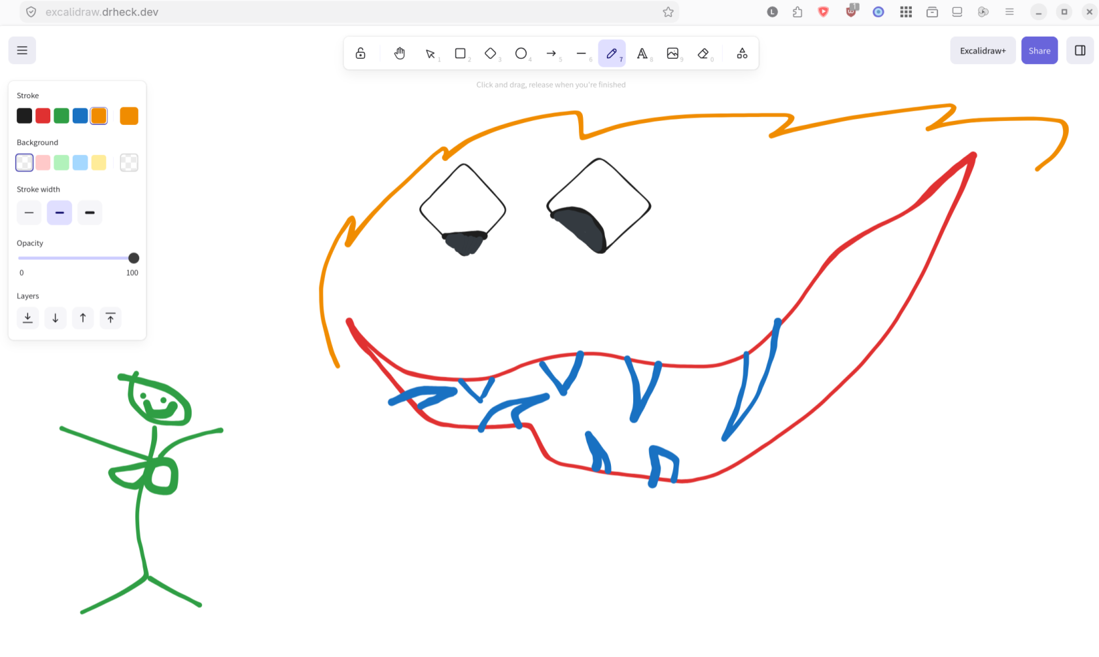The height and width of the screenshot is (657, 1099).
Task: Bring the layer forward one step
Action: (83, 318)
